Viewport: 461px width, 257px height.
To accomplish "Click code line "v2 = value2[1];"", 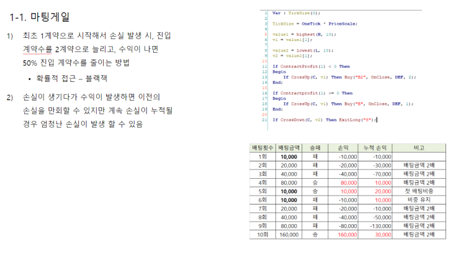I will pyautogui.click(x=292, y=56).
